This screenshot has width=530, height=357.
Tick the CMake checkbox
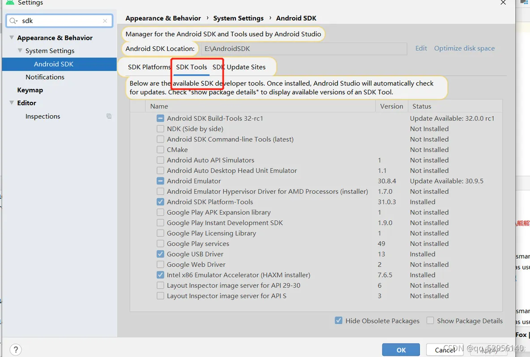pyautogui.click(x=160, y=150)
